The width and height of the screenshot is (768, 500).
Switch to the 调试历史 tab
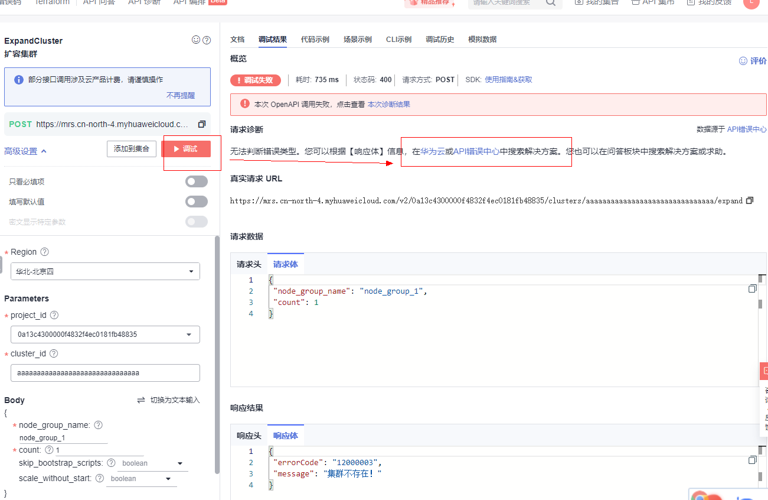click(440, 40)
